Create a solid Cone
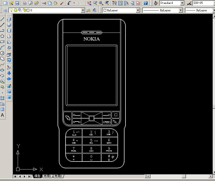 [9, 36]
